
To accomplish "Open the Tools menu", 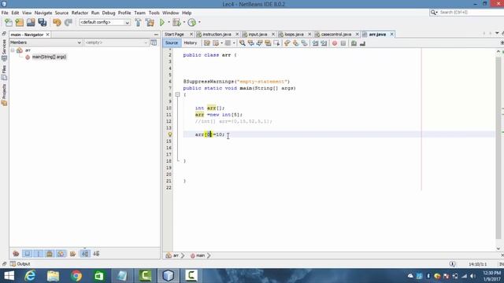I will (154, 13).
